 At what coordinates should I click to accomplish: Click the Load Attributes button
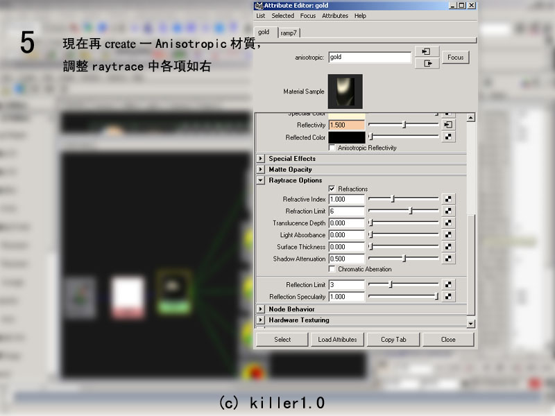tap(337, 340)
